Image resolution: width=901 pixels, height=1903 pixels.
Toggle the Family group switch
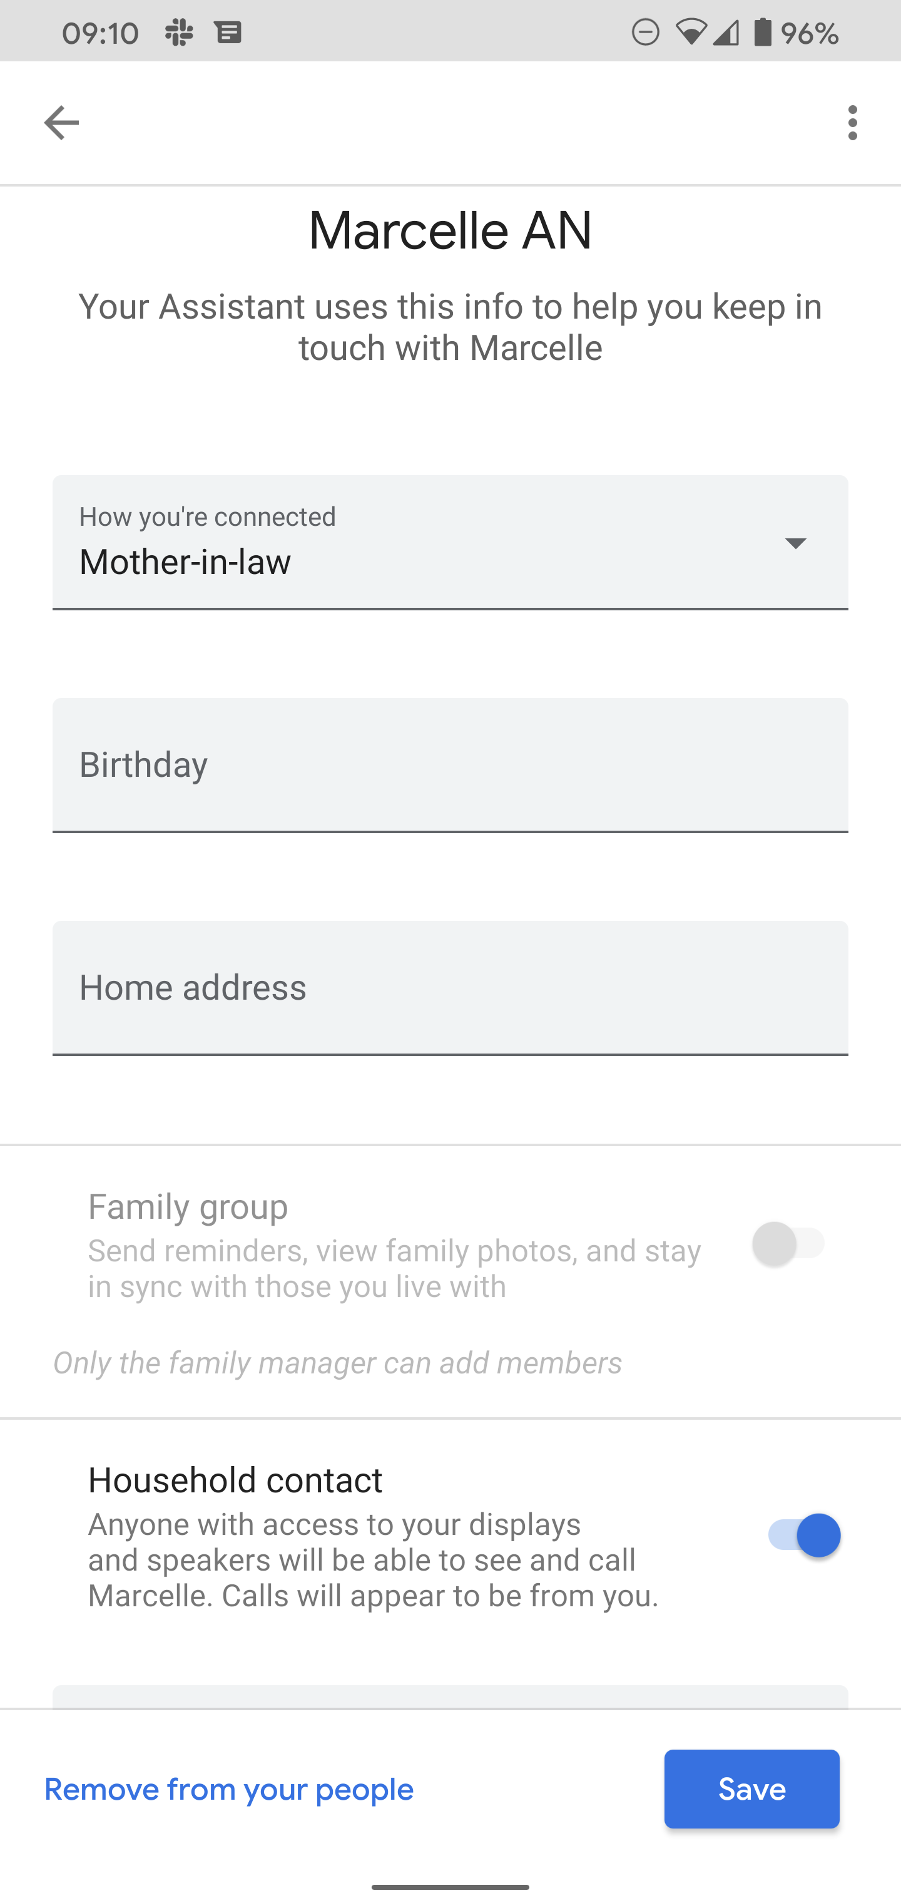[x=788, y=1244]
